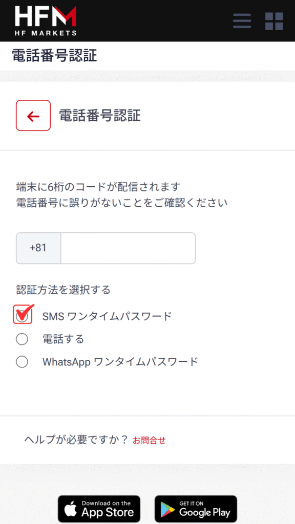Click the SMS ワンタイムパスワード label text
This screenshot has height=524, width=295.
[107, 316]
